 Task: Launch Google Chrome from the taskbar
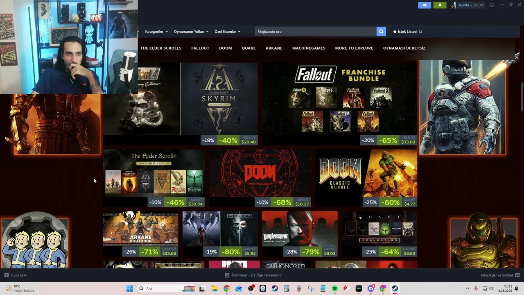tap(226, 288)
